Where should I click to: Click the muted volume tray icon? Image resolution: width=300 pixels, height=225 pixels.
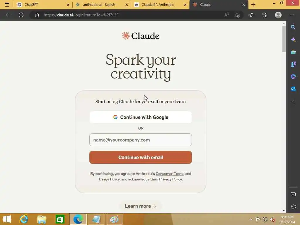click(272, 219)
